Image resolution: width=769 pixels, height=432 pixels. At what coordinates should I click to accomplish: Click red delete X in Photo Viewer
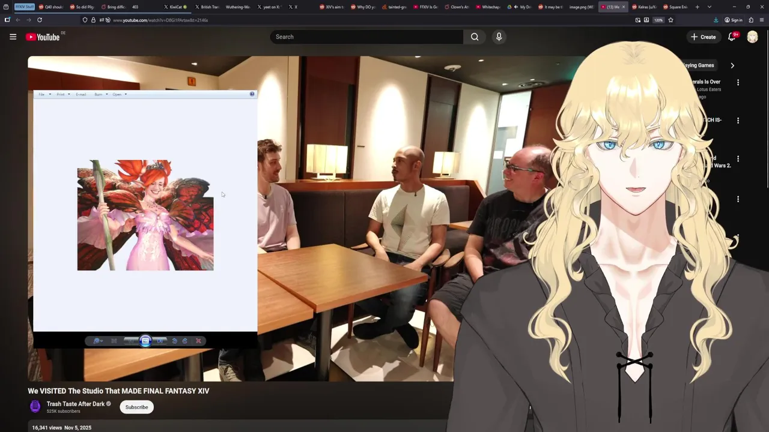coord(198,341)
